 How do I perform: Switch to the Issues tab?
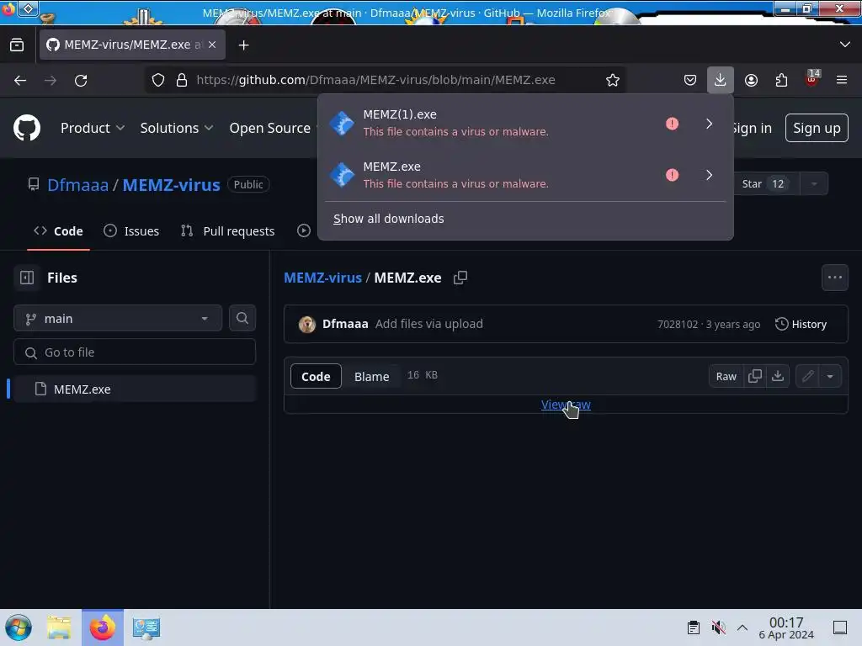pos(131,231)
